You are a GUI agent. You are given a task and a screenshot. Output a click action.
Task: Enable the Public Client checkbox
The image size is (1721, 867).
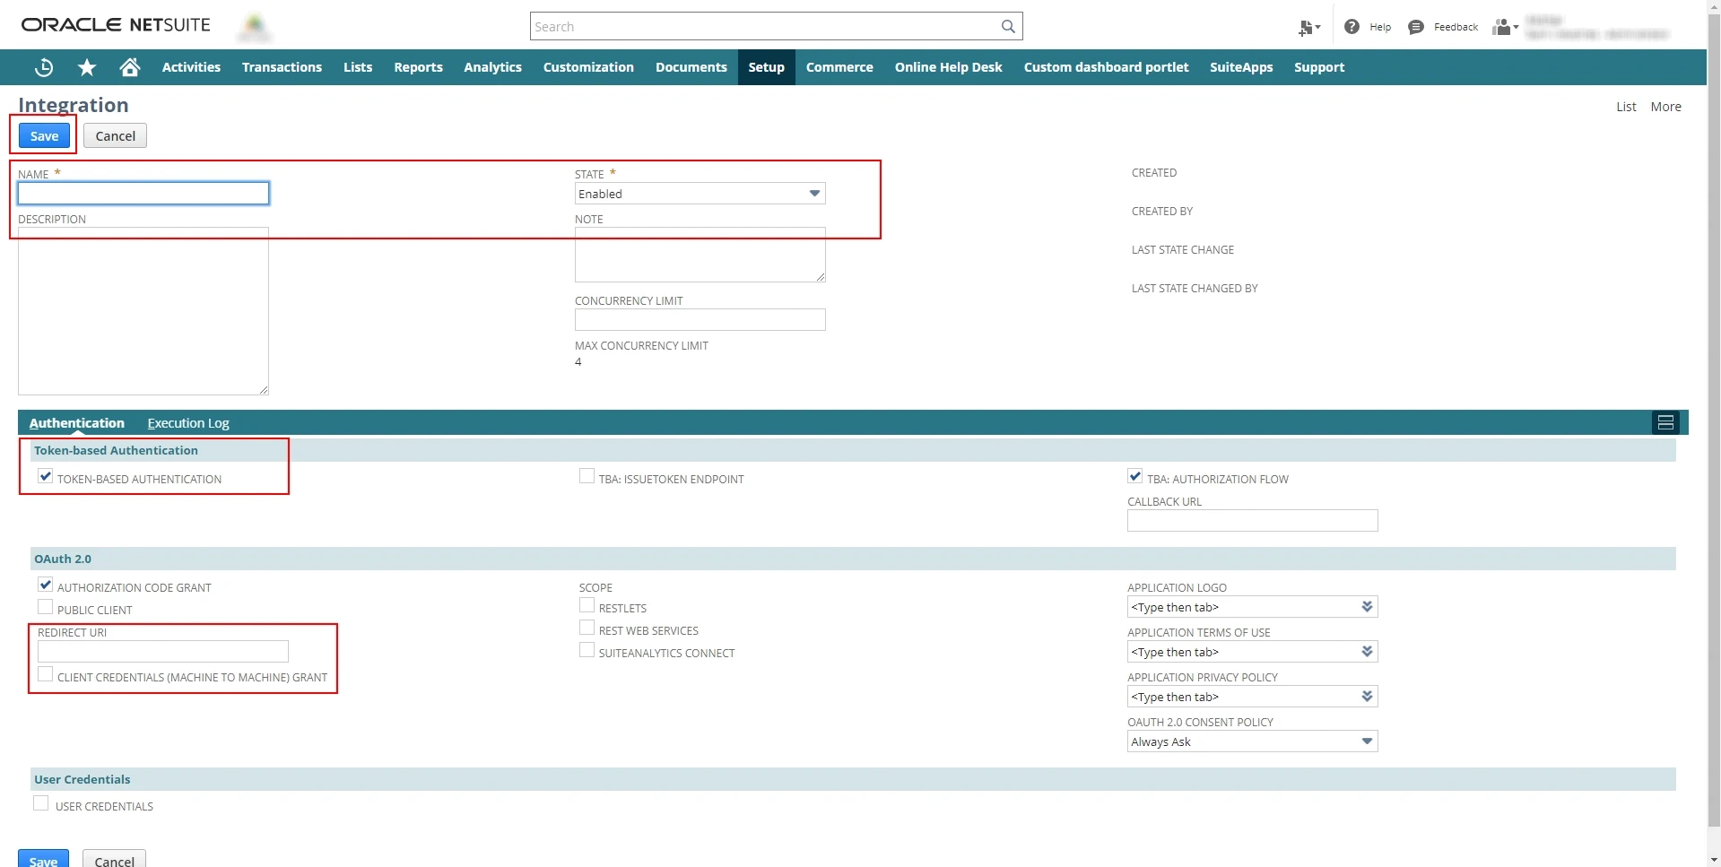46,607
